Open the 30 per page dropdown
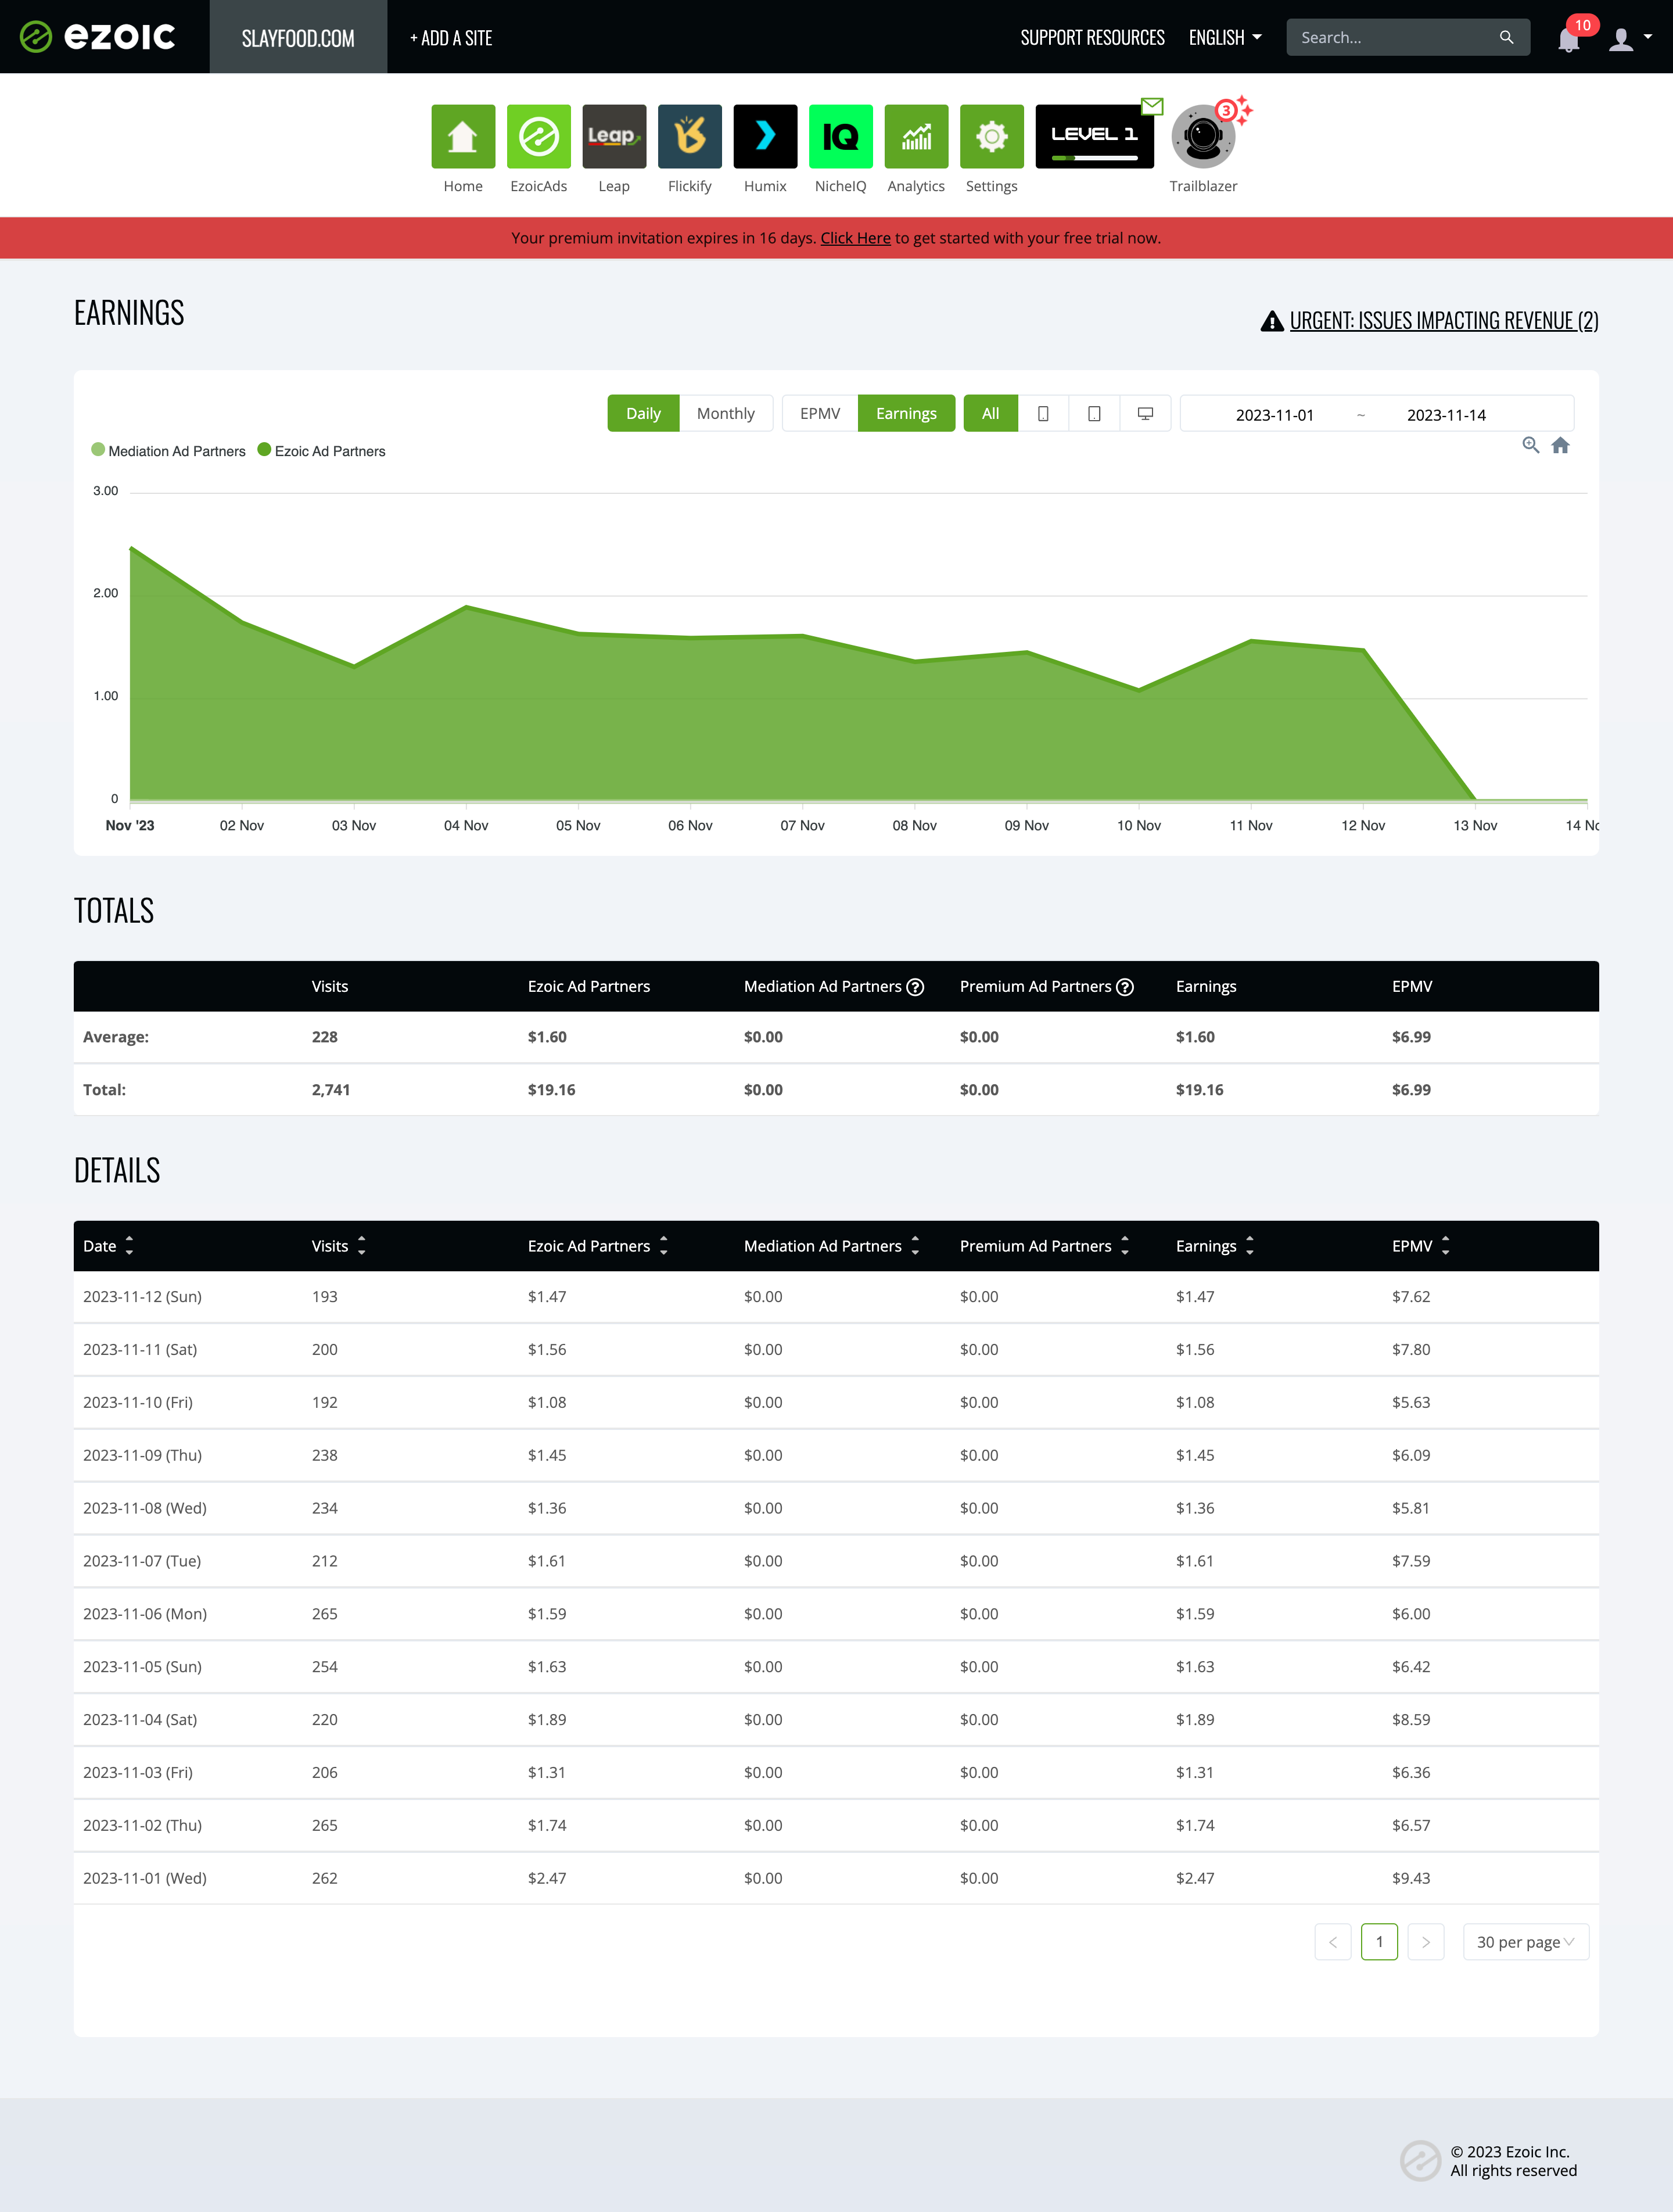The width and height of the screenshot is (1673, 2212). coord(1525,1941)
